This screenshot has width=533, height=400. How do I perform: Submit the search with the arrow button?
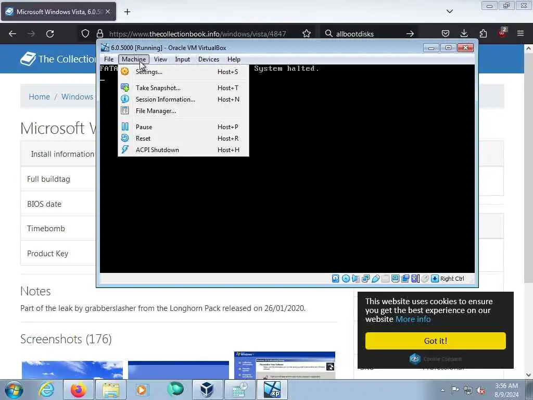(410, 34)
